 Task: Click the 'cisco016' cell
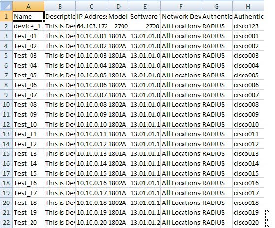pyautogui.click(x=248, y=183)
